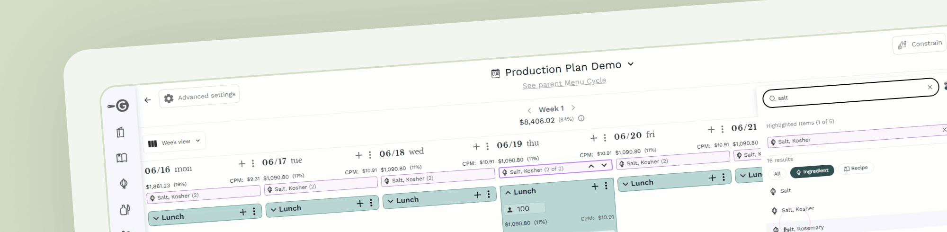This screenshot has height=232, width=947.
Task: Open the ingredients leaf icon in sidebar
Action: click(124, 183)
